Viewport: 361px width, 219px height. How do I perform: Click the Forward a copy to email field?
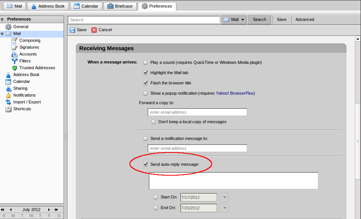pyautogui.click(x=197, y=112)
